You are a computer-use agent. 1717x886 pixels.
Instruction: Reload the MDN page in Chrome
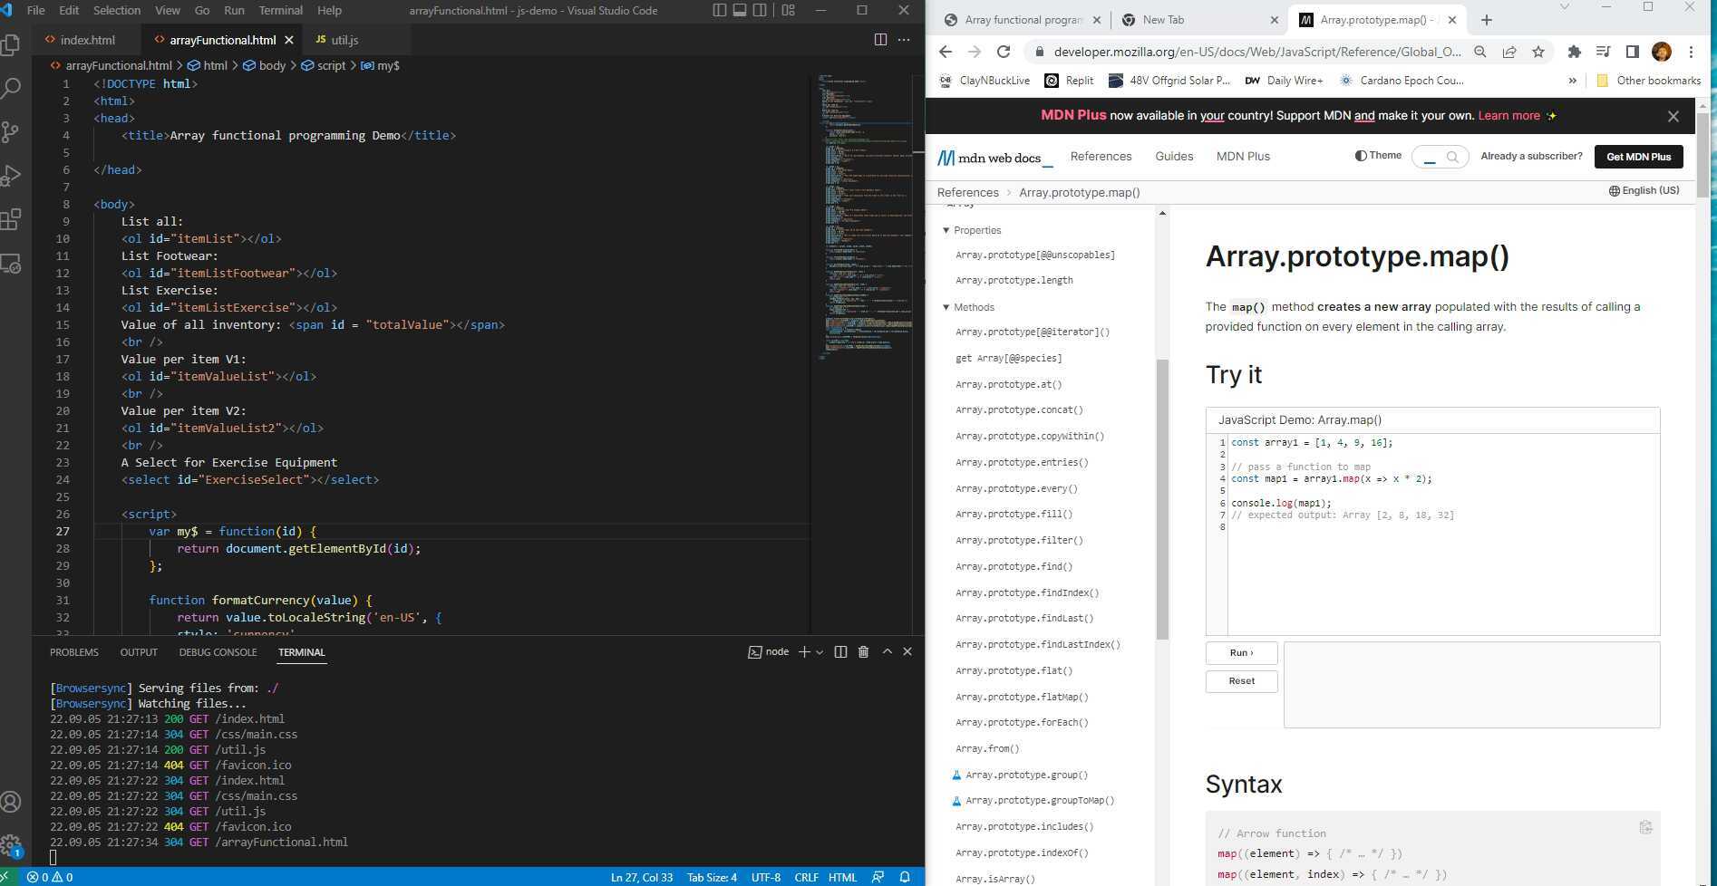pos(1003,52)
